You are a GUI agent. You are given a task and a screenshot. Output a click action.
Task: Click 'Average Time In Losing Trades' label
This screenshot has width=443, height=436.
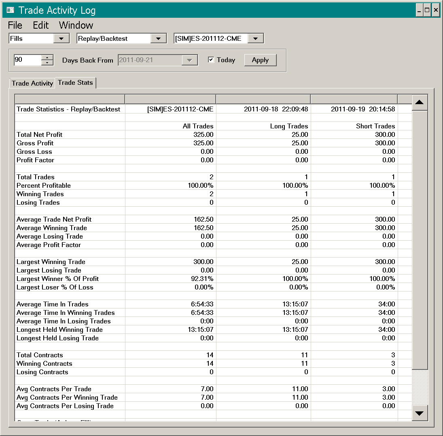tap(64, 321)
